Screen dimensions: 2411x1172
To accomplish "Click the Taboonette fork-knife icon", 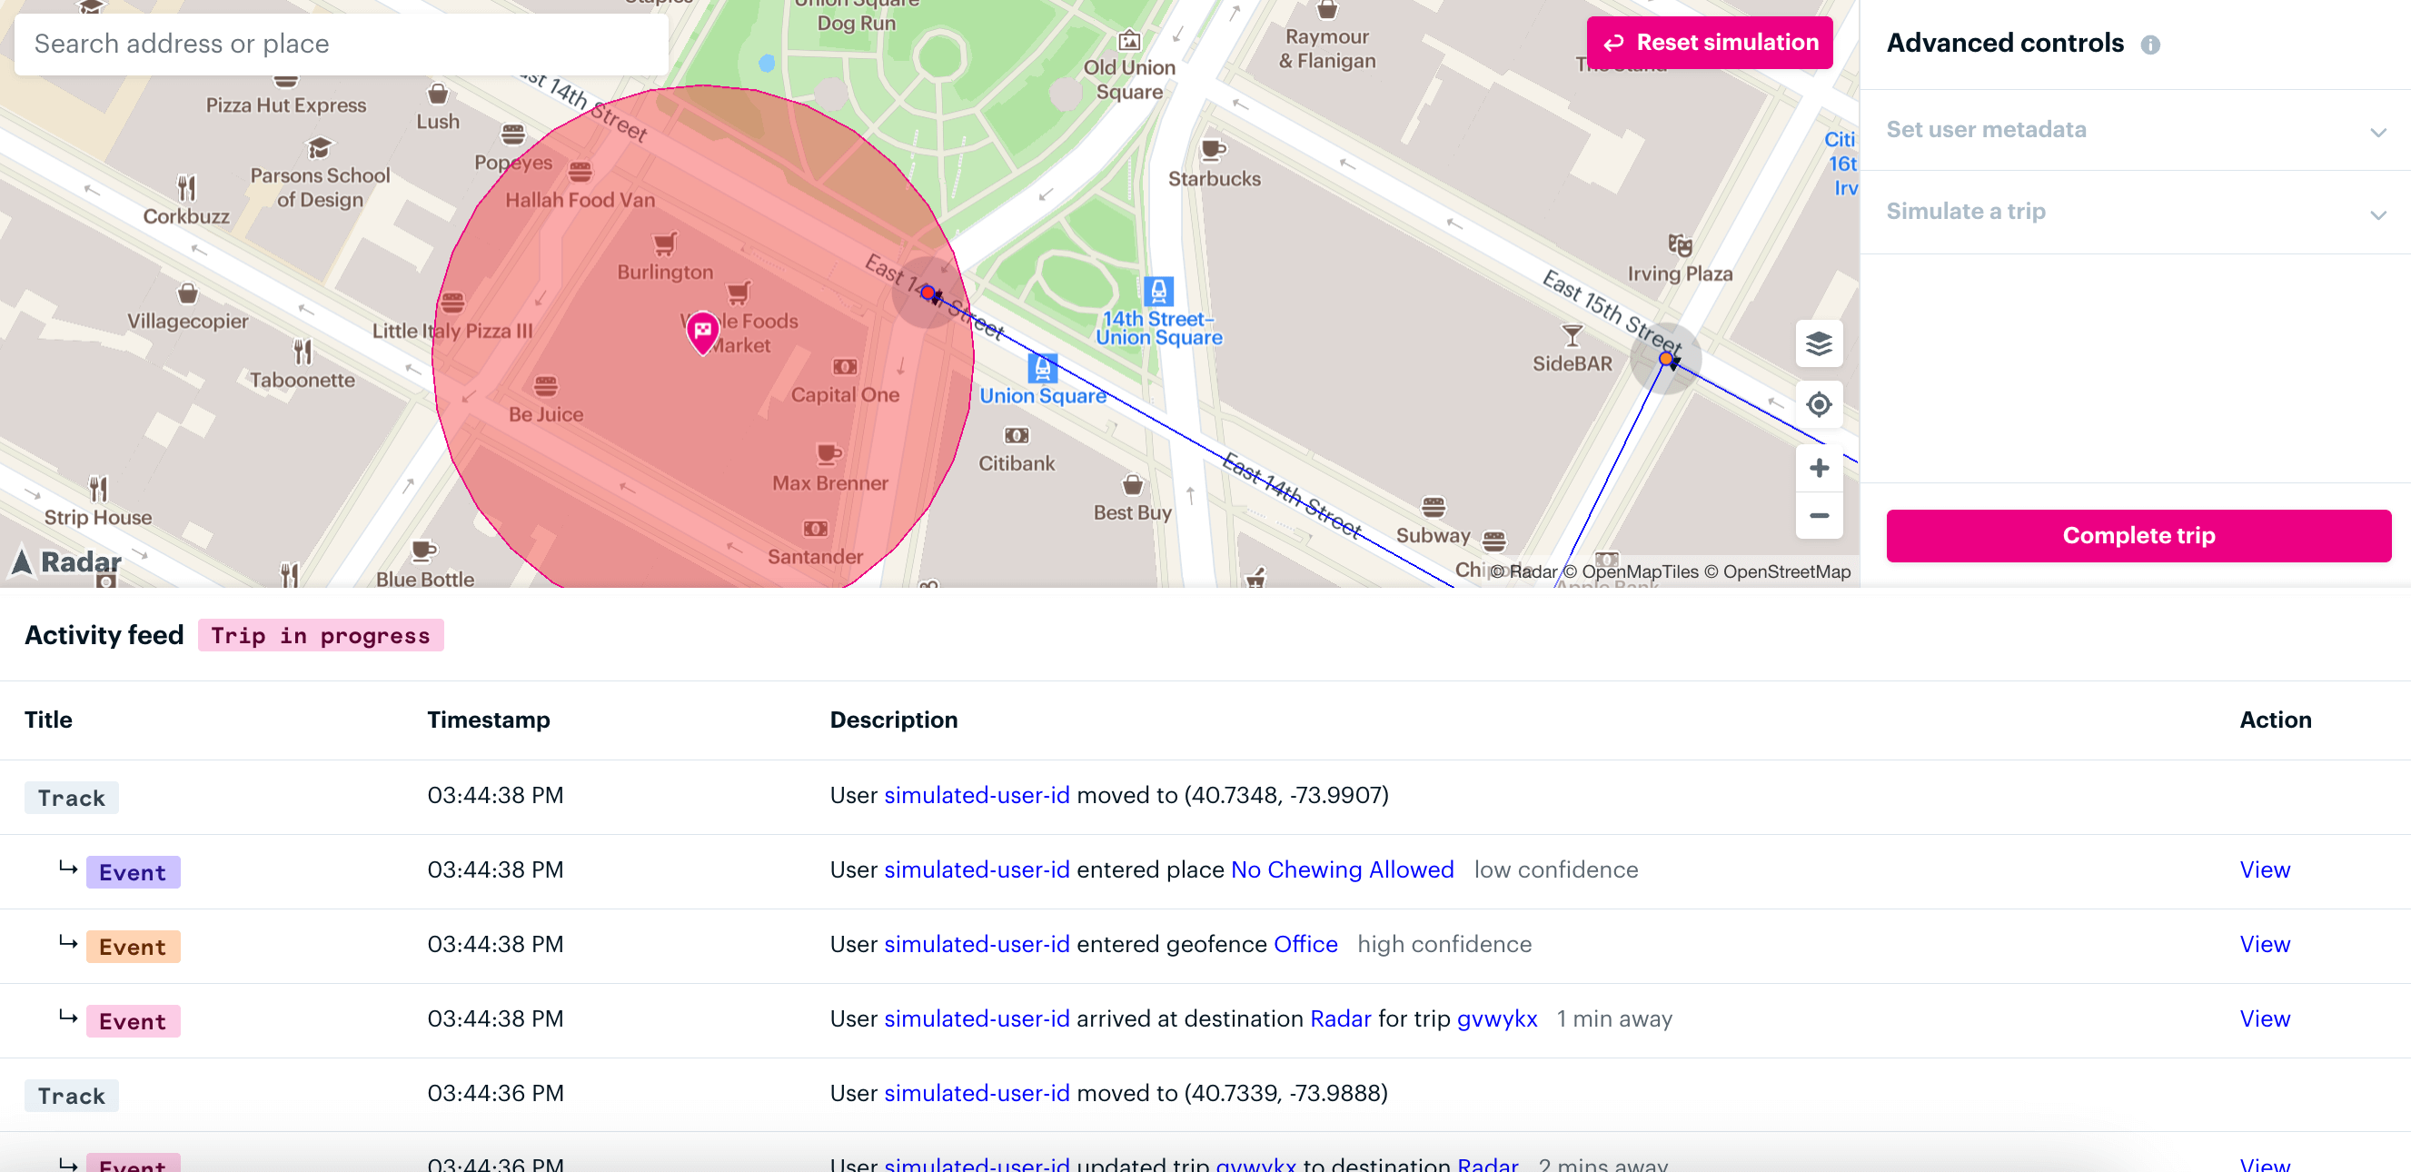I will pos(302,352).
